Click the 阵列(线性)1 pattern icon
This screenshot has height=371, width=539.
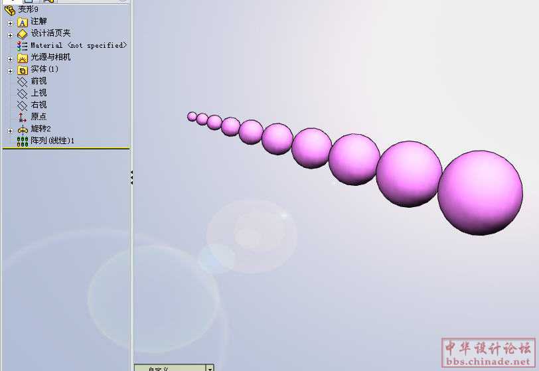click(23, 141)
